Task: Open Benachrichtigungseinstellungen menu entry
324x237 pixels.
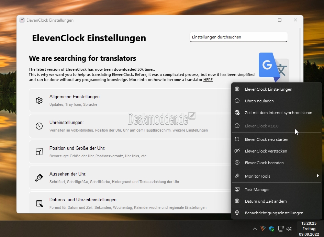Action: pyautogui.click(x=277, y=213)
